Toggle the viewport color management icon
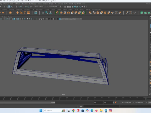The width and height of the screenshot is (151, 113). [x=60, y=19]
